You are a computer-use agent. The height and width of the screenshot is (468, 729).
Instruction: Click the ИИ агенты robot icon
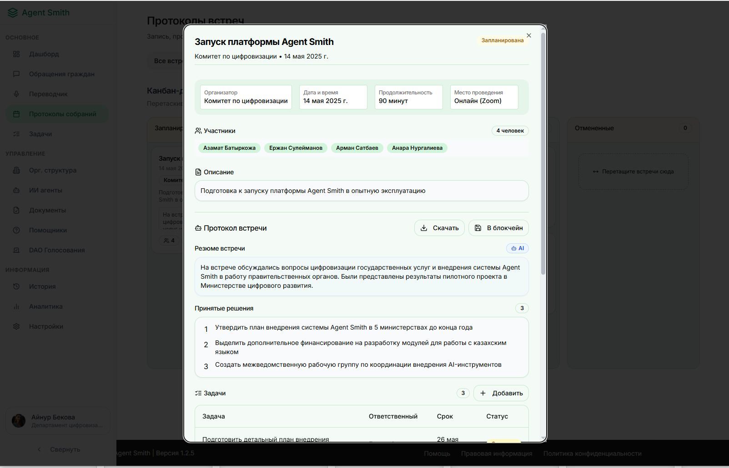[16, 190]
